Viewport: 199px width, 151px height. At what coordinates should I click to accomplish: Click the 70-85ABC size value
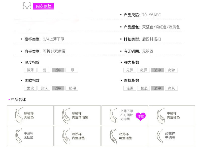click(152, 15)
